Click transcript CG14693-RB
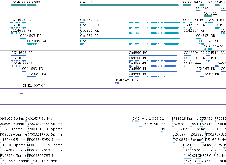The width and height of the screenshot is (226, 165). tap(15, 33)
